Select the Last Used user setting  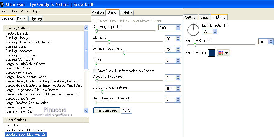pos(13,125)
